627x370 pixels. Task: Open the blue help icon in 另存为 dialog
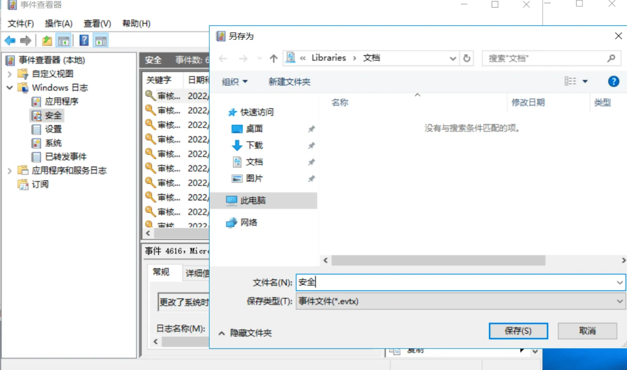point(613,82)
